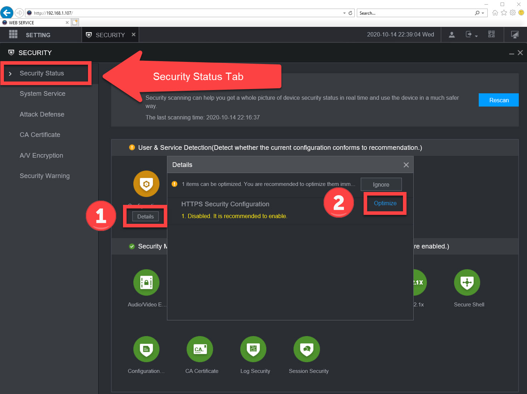Expand the browser address bar dropdown
527x394 pixels.
(x=344, y=13)
